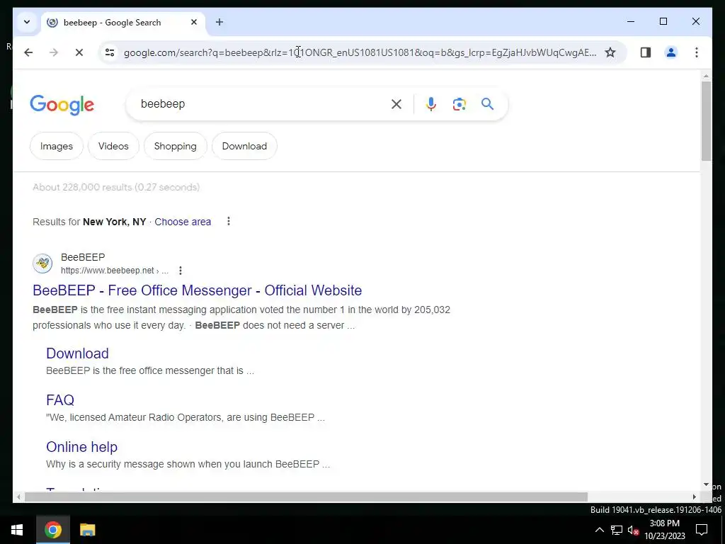The width and height of the screenshot is (725, 544).
Task: Open the Windows notification center
Action: (702, 530)
